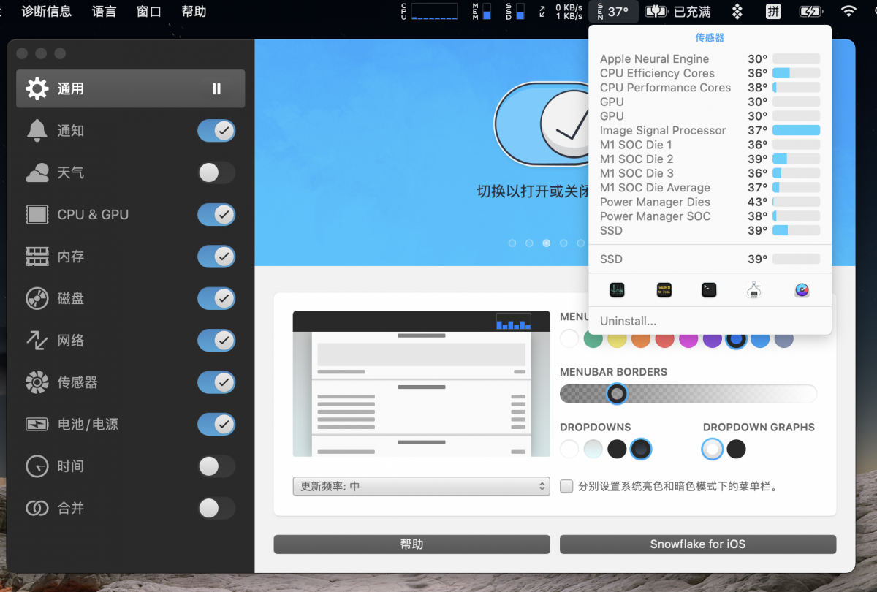Pick the gray-blue menubar color swatch
Screen dimensions: 877x592
(x=783, y=338)
